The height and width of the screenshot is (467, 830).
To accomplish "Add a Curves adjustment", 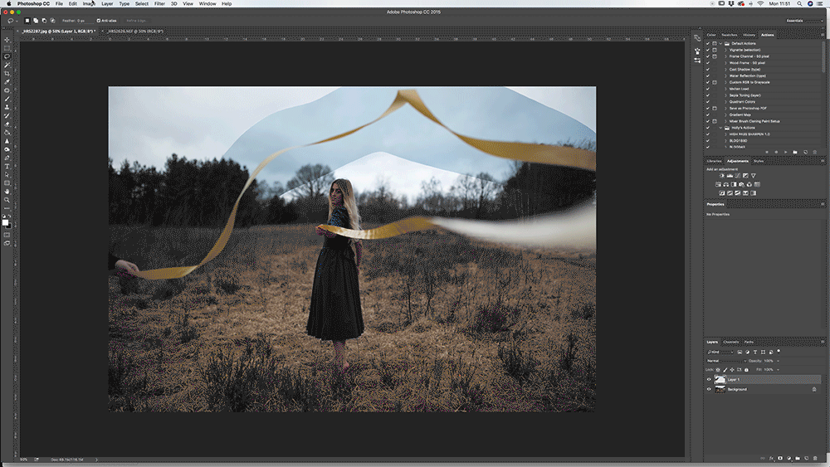I will pos(737,176).
